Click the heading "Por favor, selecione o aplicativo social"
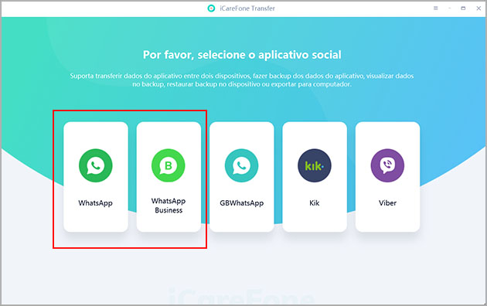 [242, 55]
